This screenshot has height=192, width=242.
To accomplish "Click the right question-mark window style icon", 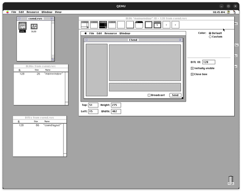I will click(x=175, y=25).
